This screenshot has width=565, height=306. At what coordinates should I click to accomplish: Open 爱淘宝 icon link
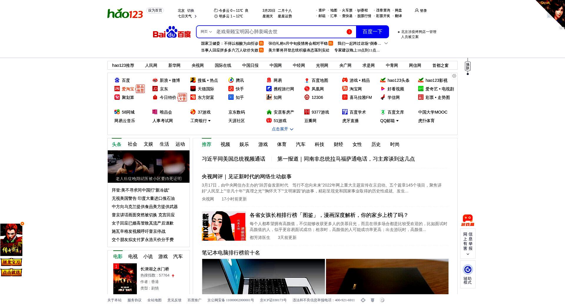click(117, 89)
